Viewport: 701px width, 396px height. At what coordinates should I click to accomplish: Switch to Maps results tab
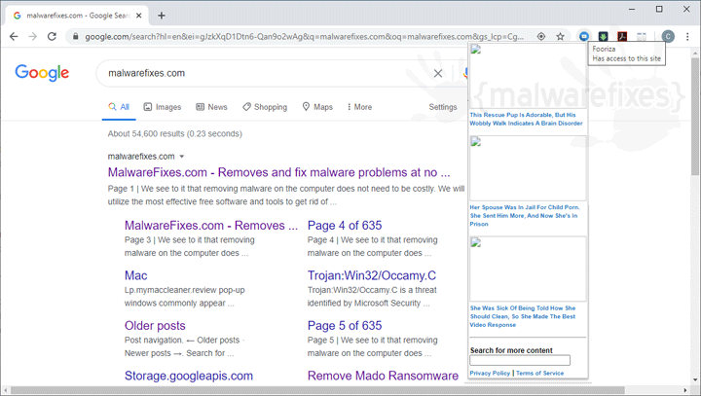tap(317, 107)
